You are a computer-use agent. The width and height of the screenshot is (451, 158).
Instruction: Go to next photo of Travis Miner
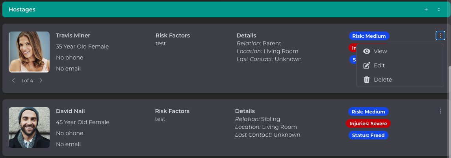point(41,80)
